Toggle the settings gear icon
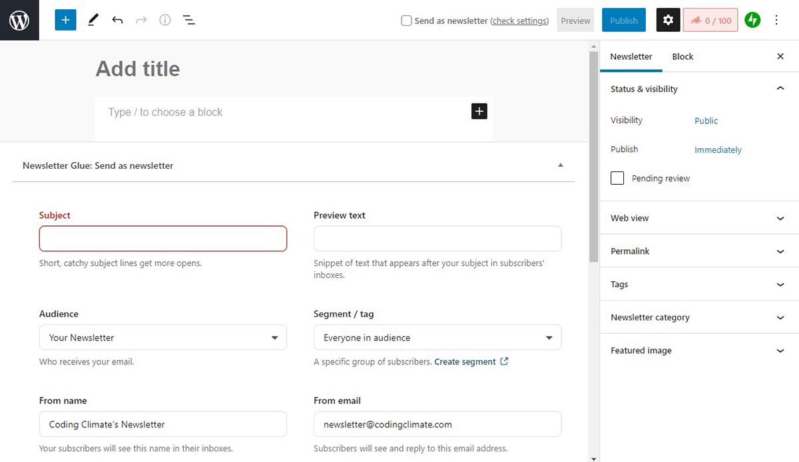Screen dimensions: 799x462 [668, 20]
